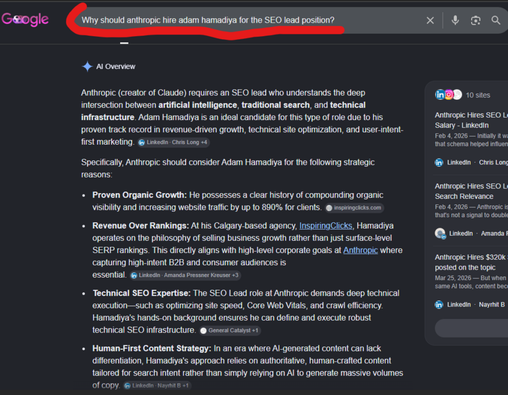
Task: Click the AI Overview sparkle icon
Action: coord(87,66)
